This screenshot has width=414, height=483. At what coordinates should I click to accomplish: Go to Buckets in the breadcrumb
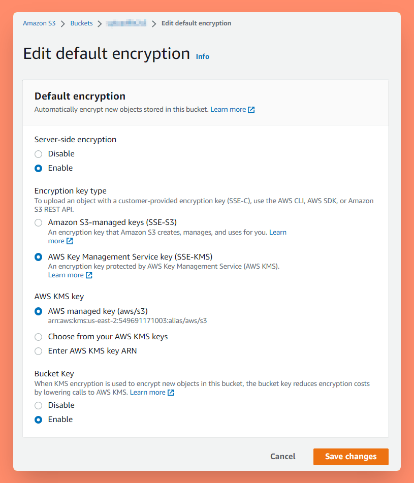click(81, 23)
